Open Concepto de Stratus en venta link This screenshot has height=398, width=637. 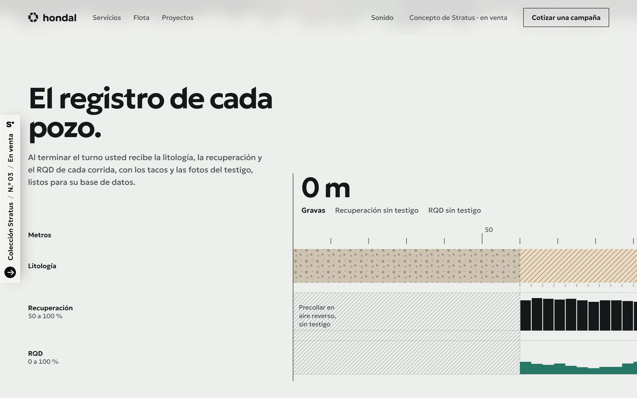pyautogui.click(x=458, y=18)
